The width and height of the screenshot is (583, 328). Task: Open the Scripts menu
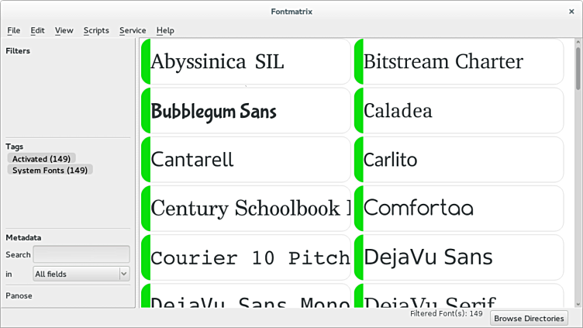(96, 30)
